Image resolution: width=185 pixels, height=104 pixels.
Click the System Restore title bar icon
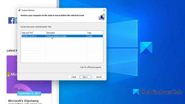pos(20,10)
